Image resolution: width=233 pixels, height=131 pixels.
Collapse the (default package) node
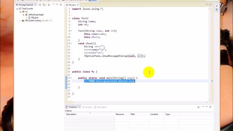point(23,15)
